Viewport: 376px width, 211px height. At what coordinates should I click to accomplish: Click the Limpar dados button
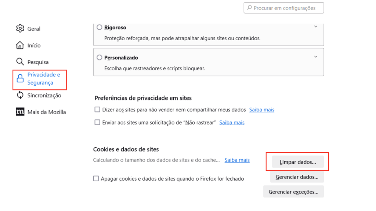297,162
